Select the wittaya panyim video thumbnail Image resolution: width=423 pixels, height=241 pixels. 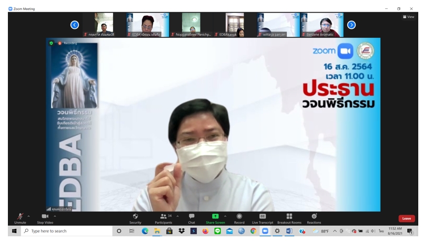pyautogui.click(x=278, y=25)
